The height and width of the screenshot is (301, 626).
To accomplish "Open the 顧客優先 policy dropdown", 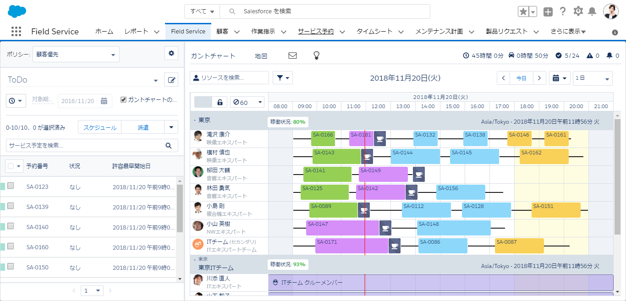I will [76, 54].
